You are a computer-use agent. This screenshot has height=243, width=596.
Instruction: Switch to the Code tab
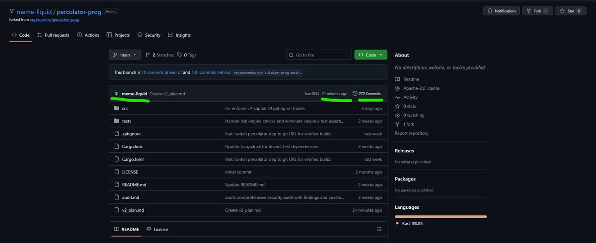coord(21,35)
